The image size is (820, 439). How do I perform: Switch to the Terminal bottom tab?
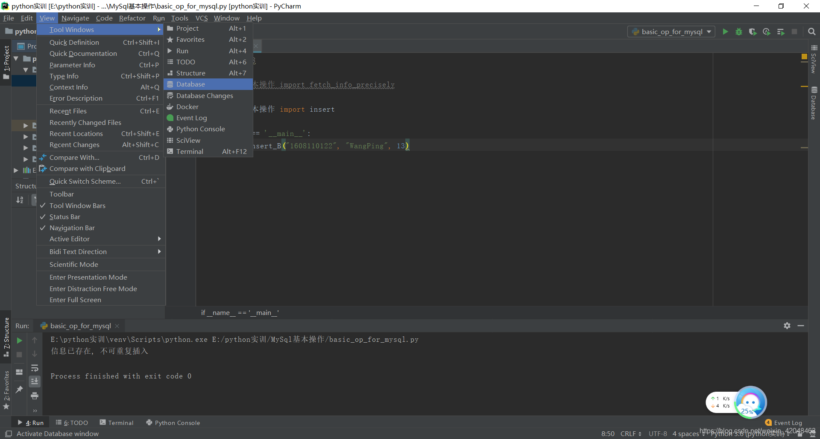click(117, 423)
